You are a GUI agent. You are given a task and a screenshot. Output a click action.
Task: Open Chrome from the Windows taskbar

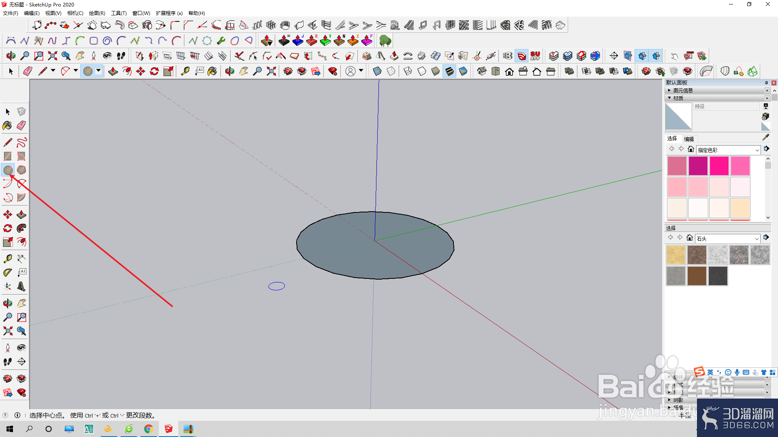pos(148,429)
